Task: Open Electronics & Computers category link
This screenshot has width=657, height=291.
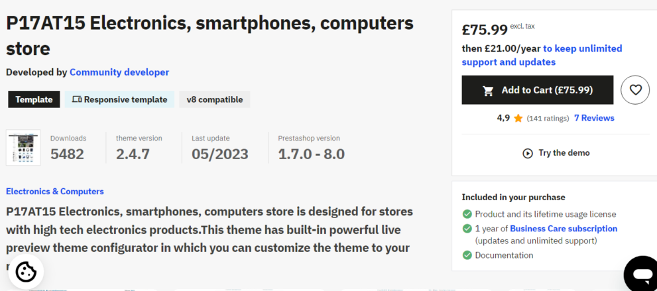Action: [x=55, y=192]
